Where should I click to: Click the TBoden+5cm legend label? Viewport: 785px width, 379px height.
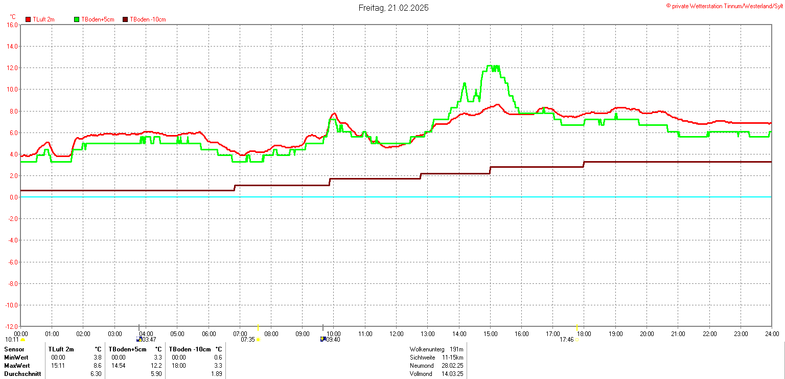tap(98, 19)
